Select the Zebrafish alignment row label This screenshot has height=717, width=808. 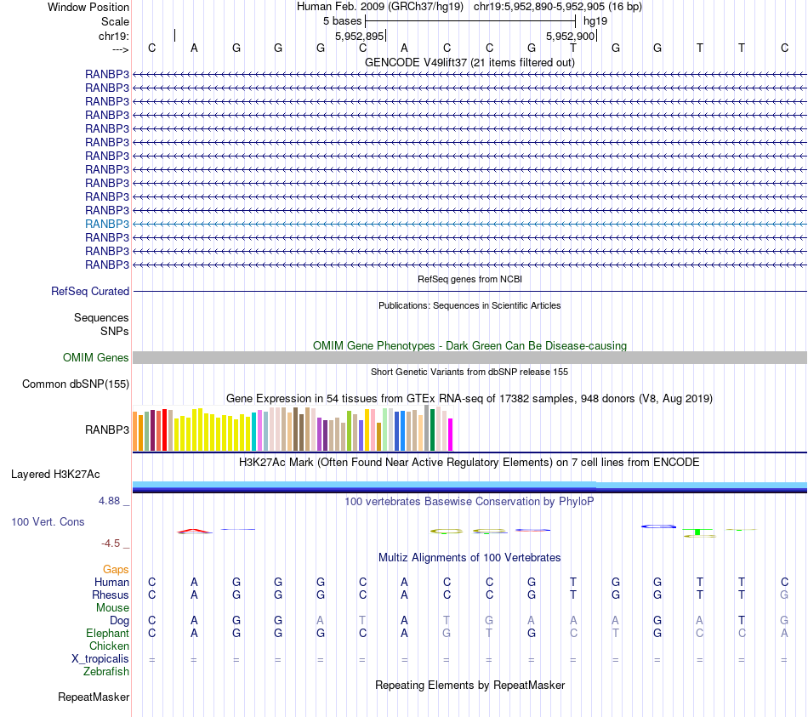106,672
